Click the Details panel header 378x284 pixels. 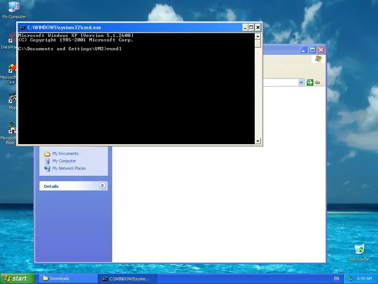(x=73, y=186)
